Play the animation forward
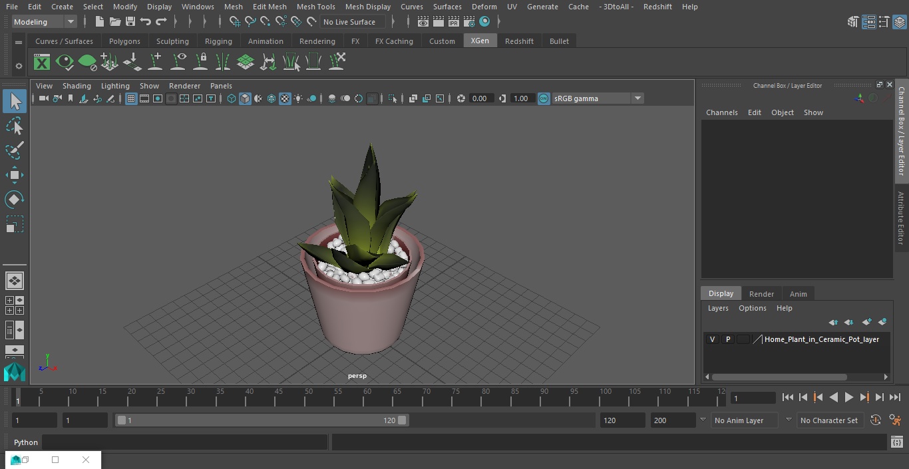This screenshot has height=469, width=909. coord(849,397)
